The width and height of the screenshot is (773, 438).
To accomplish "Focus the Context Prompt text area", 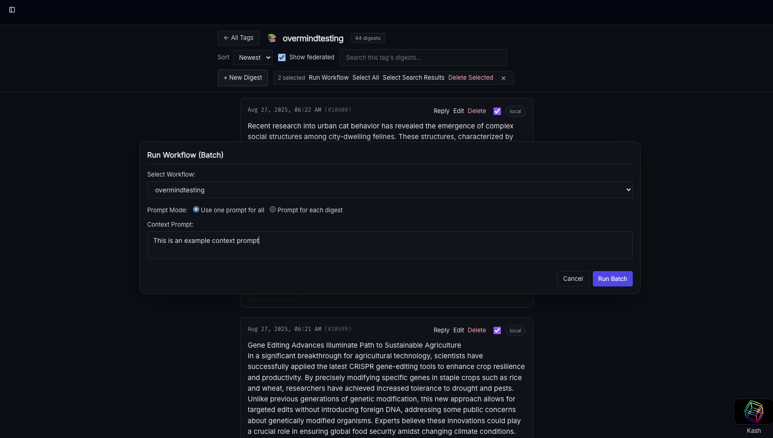I will click(390, 245).
